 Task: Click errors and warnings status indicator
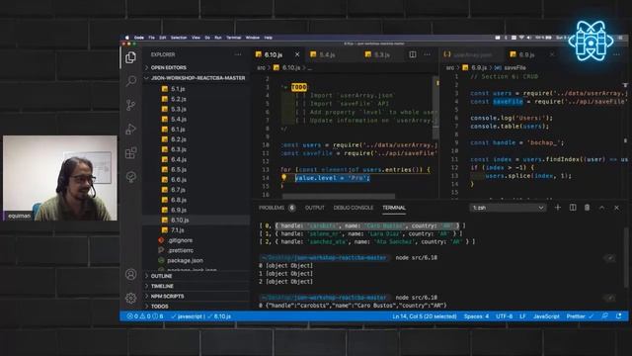(145, 316)
